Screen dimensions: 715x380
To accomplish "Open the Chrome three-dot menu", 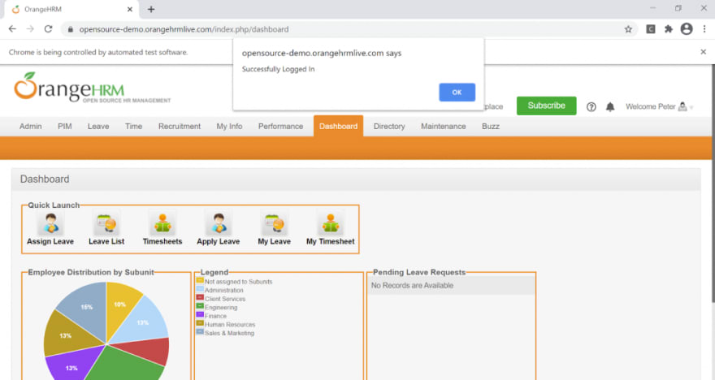I will click(x=704, y=29).
